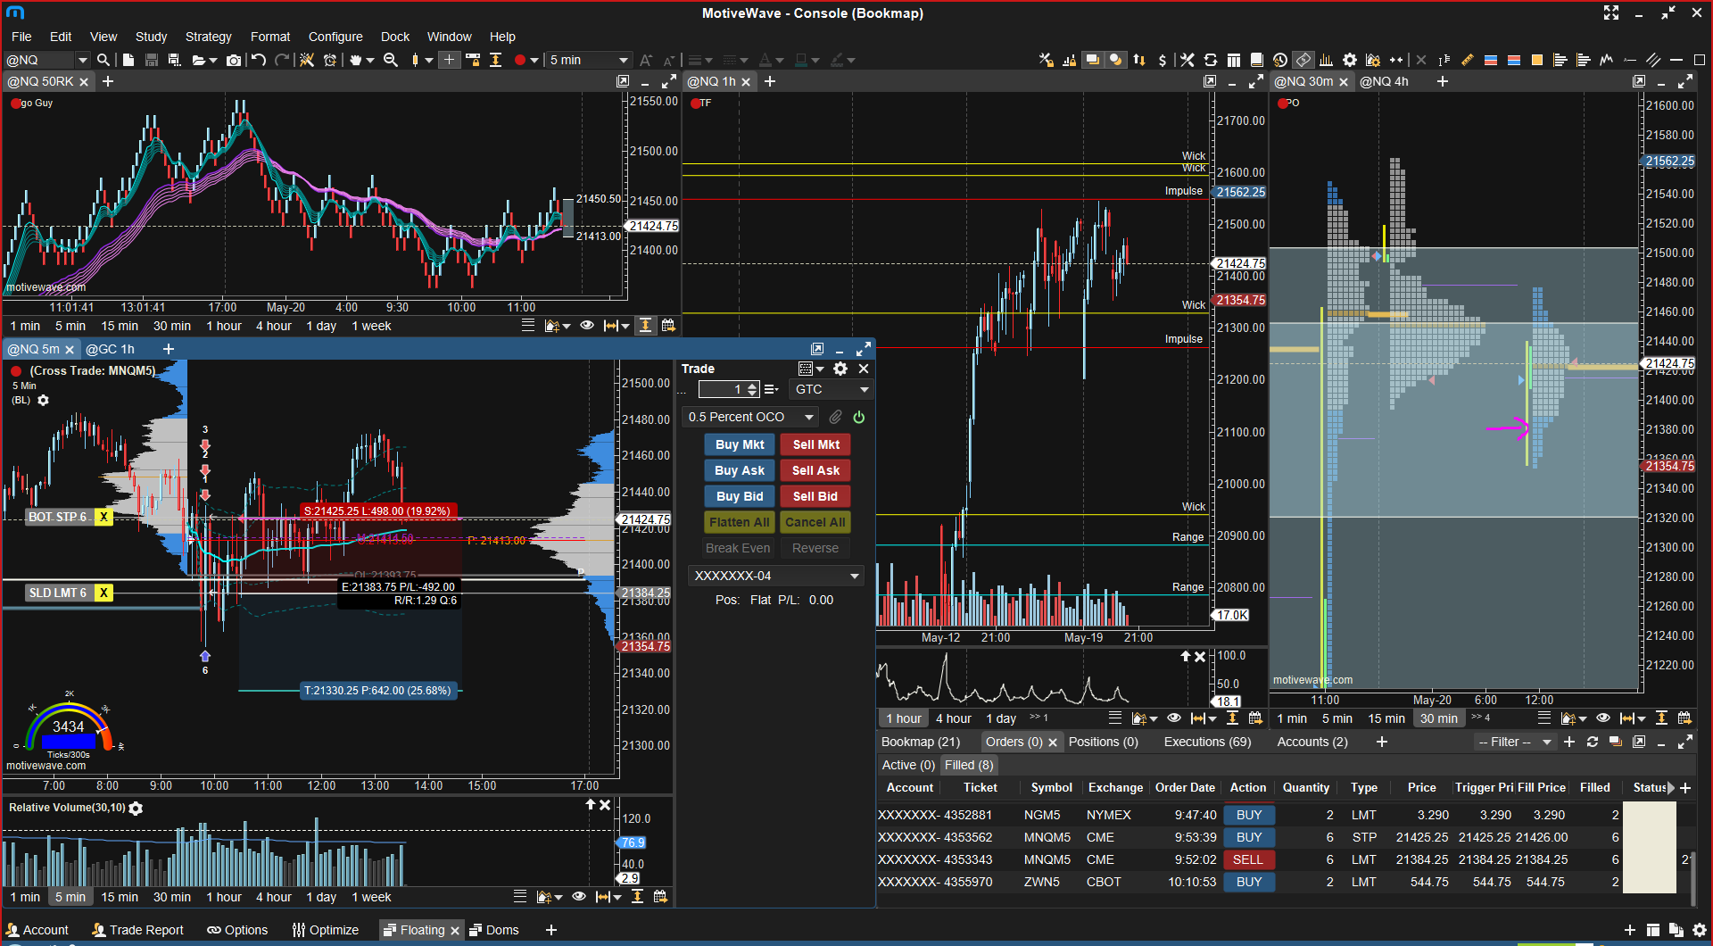Open the @NQ symbol dropdown
The height and width of the screenshot is (946, 1713).
pyautogui.click(x=82, y=60)
